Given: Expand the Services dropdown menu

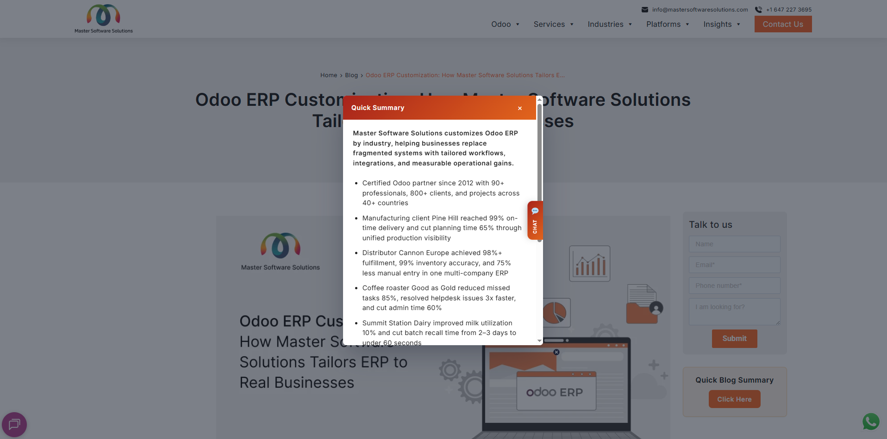Looking at the screenshot, I should [x=554, y=24].
